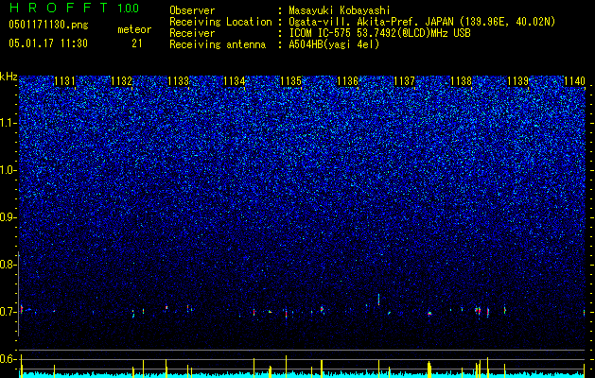Viewport: 595px width, 378px height.
Task: Click the 1134 time marker
Action: (235, 81)
